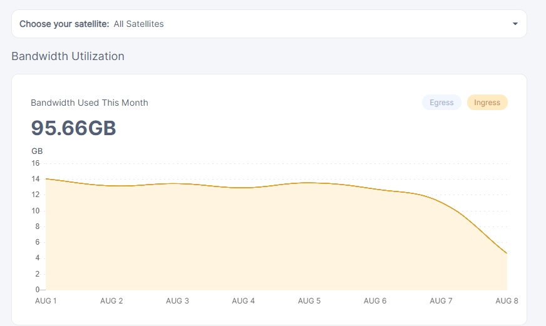Select the AUG 6 axis marker
Image resolution: width=546 pixels, height=326 pixels.
pyautogui.click(x=375, y=301)
